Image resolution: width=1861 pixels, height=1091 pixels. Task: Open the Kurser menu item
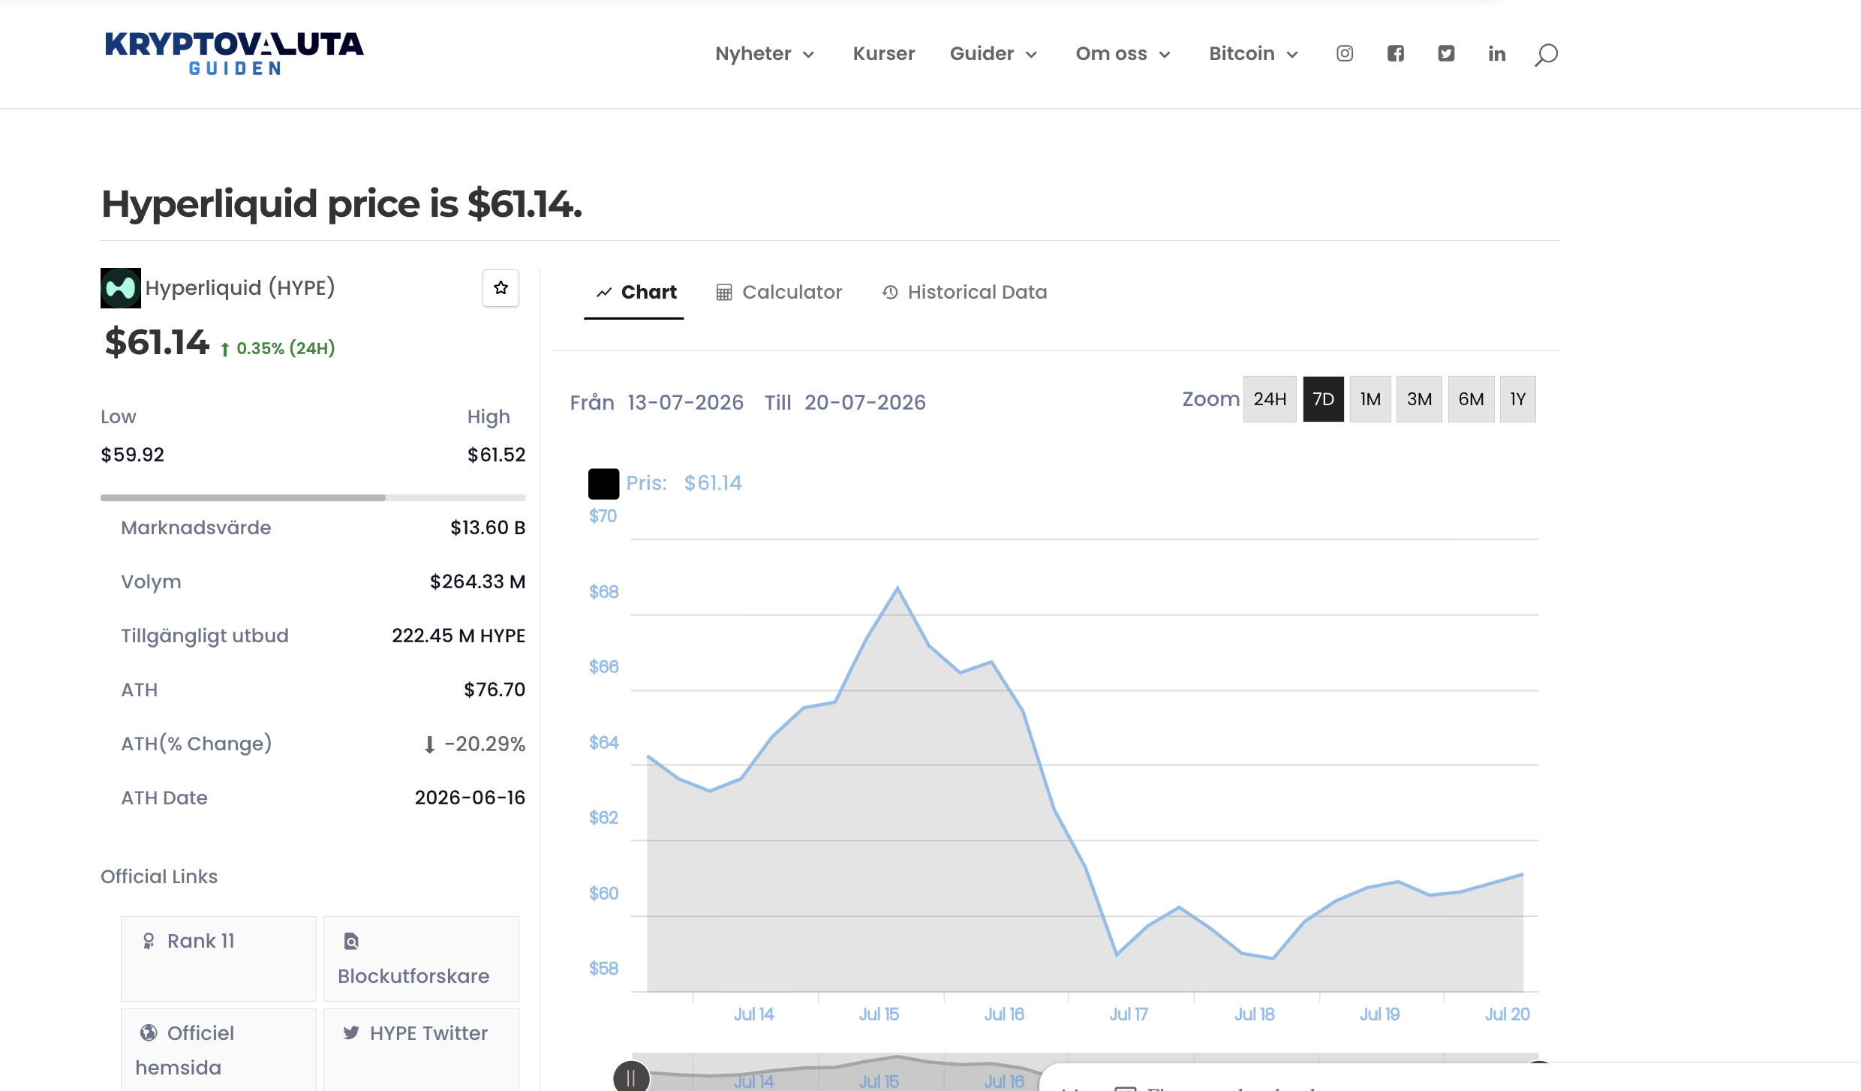[883, 53]
